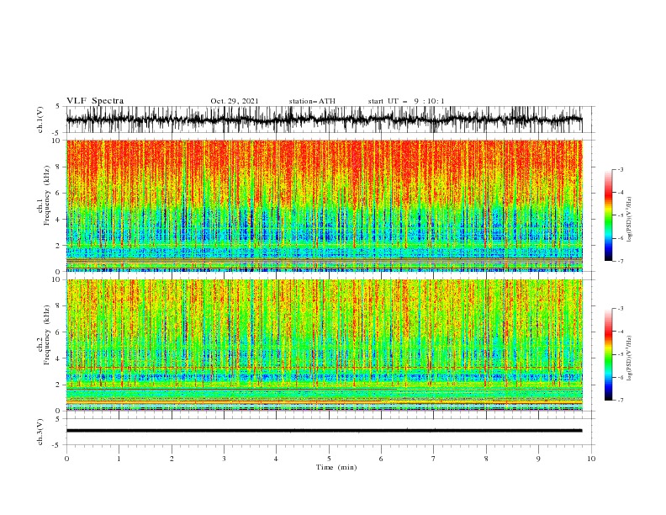
Task: Click the "2" minute label on the time axis
Action: tap(172, 459)
